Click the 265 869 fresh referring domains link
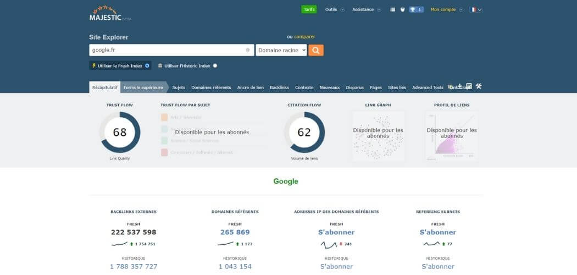This screenshot has height=275, width=577. 235,232
